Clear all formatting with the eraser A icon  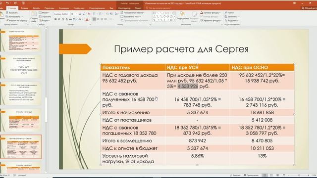[89, 14]
